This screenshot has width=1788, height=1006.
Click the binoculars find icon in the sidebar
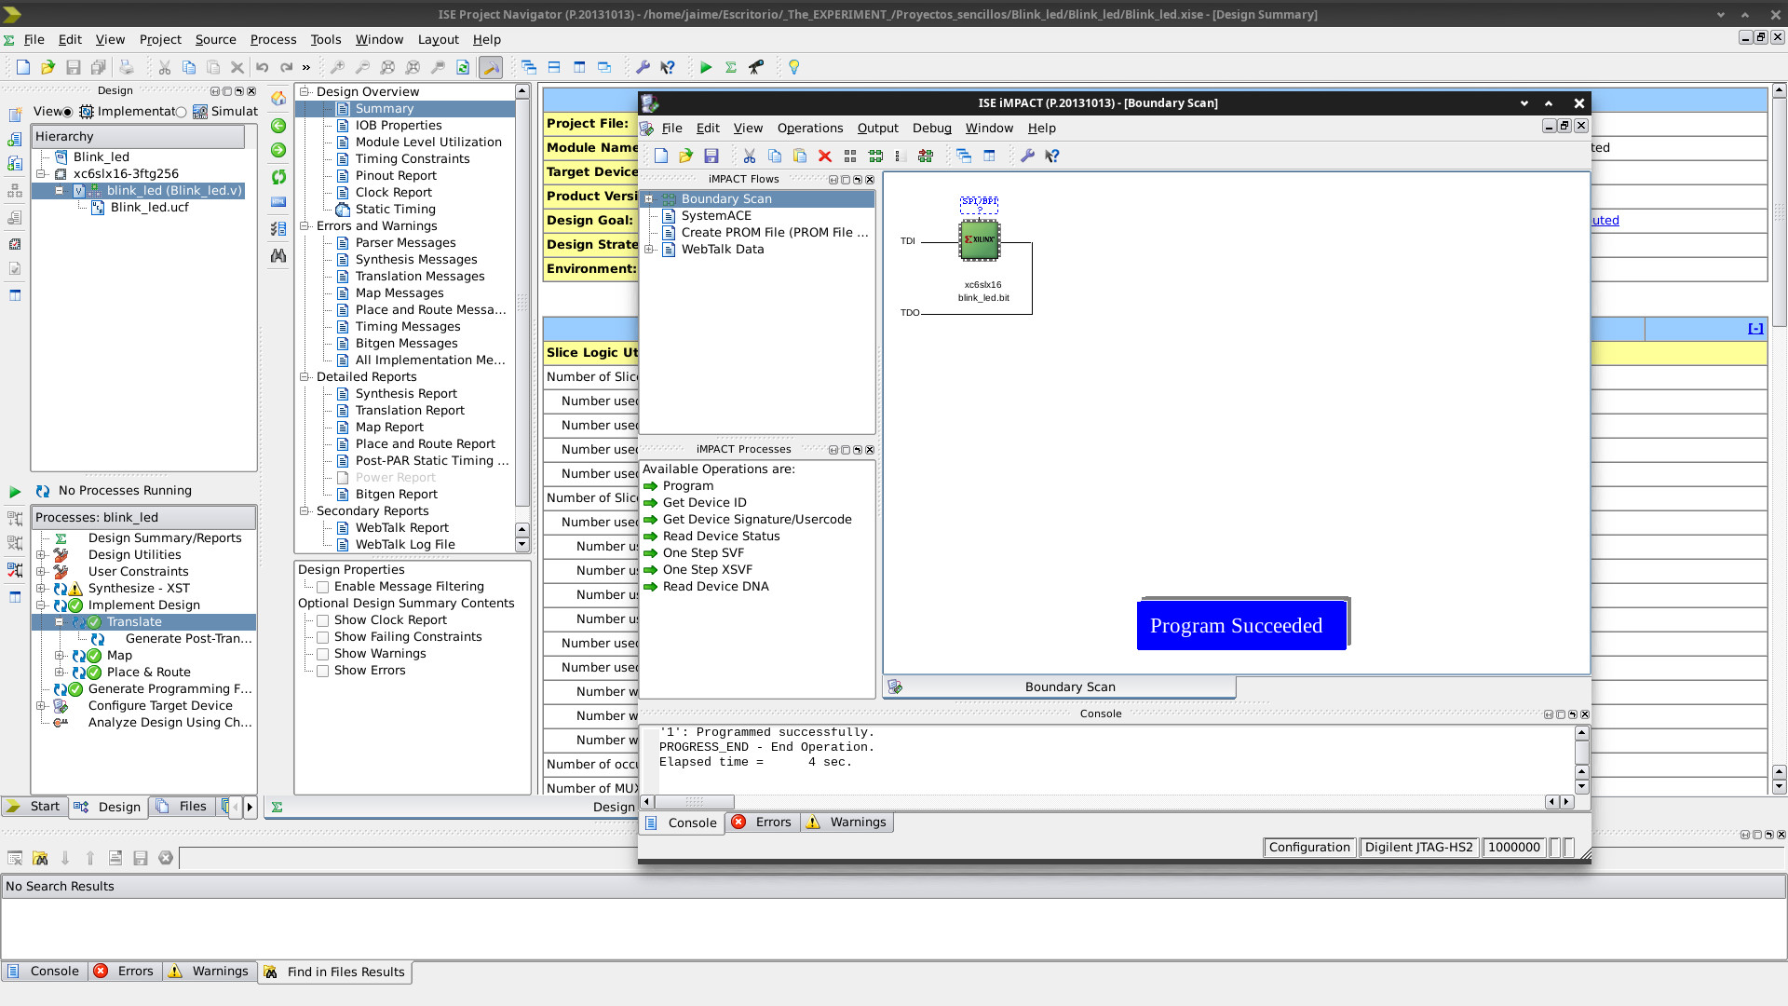point(278,255)
